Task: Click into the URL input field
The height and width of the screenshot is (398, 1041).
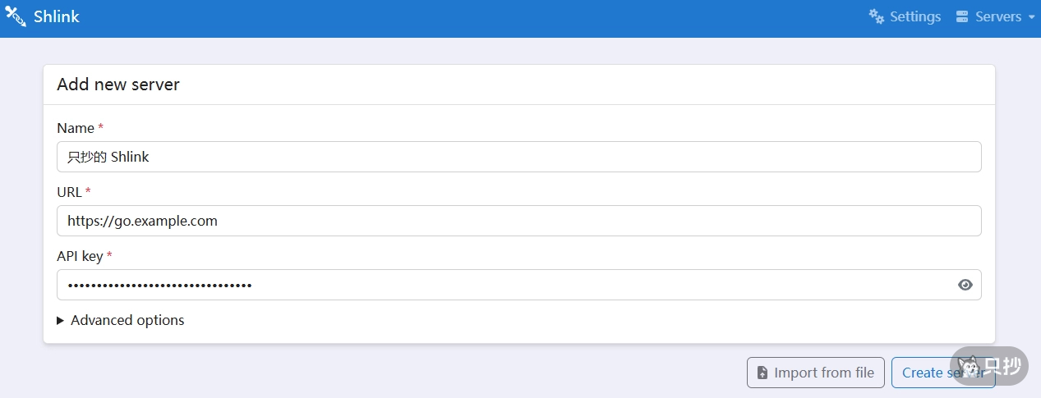Action: [x=518, y=221]
